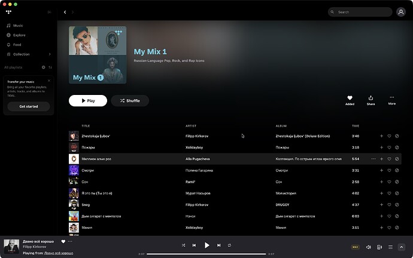Expand the Collection chevron

click(50, 54)
